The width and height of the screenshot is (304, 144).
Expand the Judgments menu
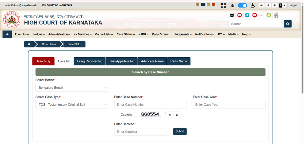click(x=183, y=35)
